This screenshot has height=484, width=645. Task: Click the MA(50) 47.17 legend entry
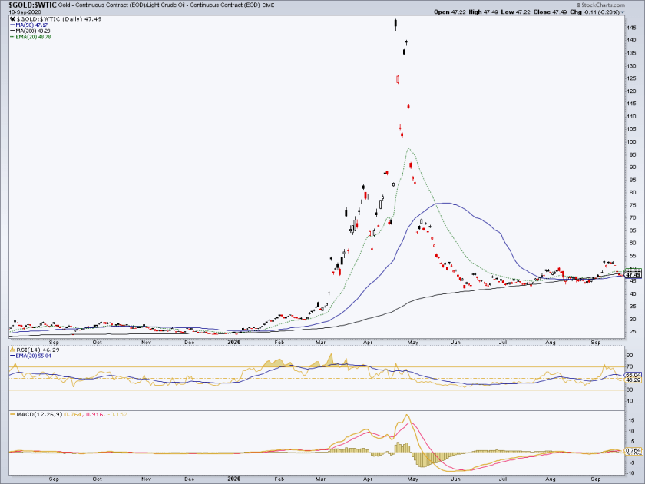29,25
